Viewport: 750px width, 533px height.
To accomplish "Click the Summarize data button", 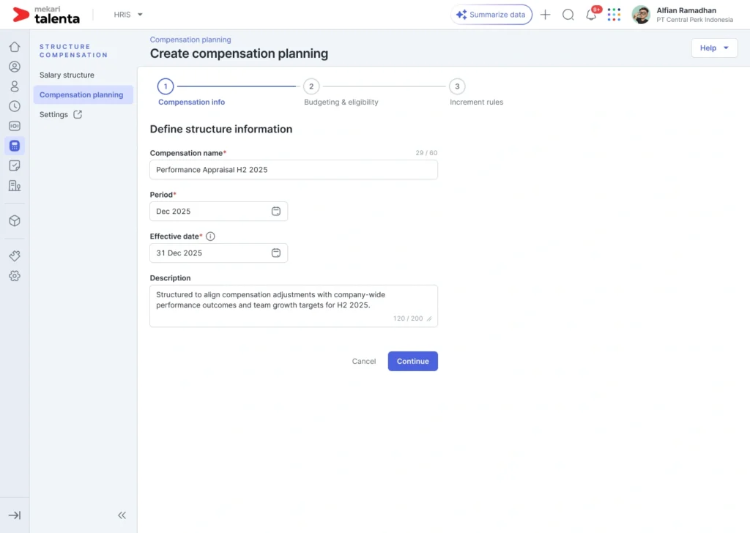I will coord(491,15).
